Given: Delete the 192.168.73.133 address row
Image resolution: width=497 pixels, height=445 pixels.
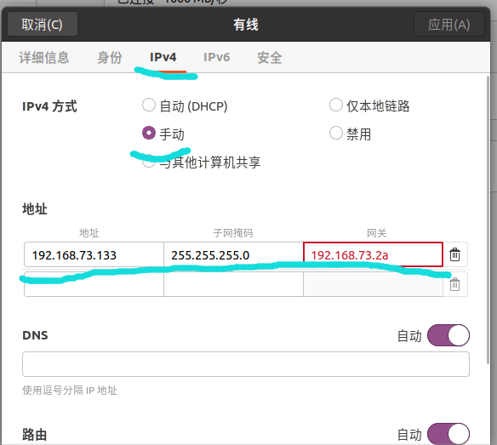Looking at the screenshot, I should tap(454, 254).
